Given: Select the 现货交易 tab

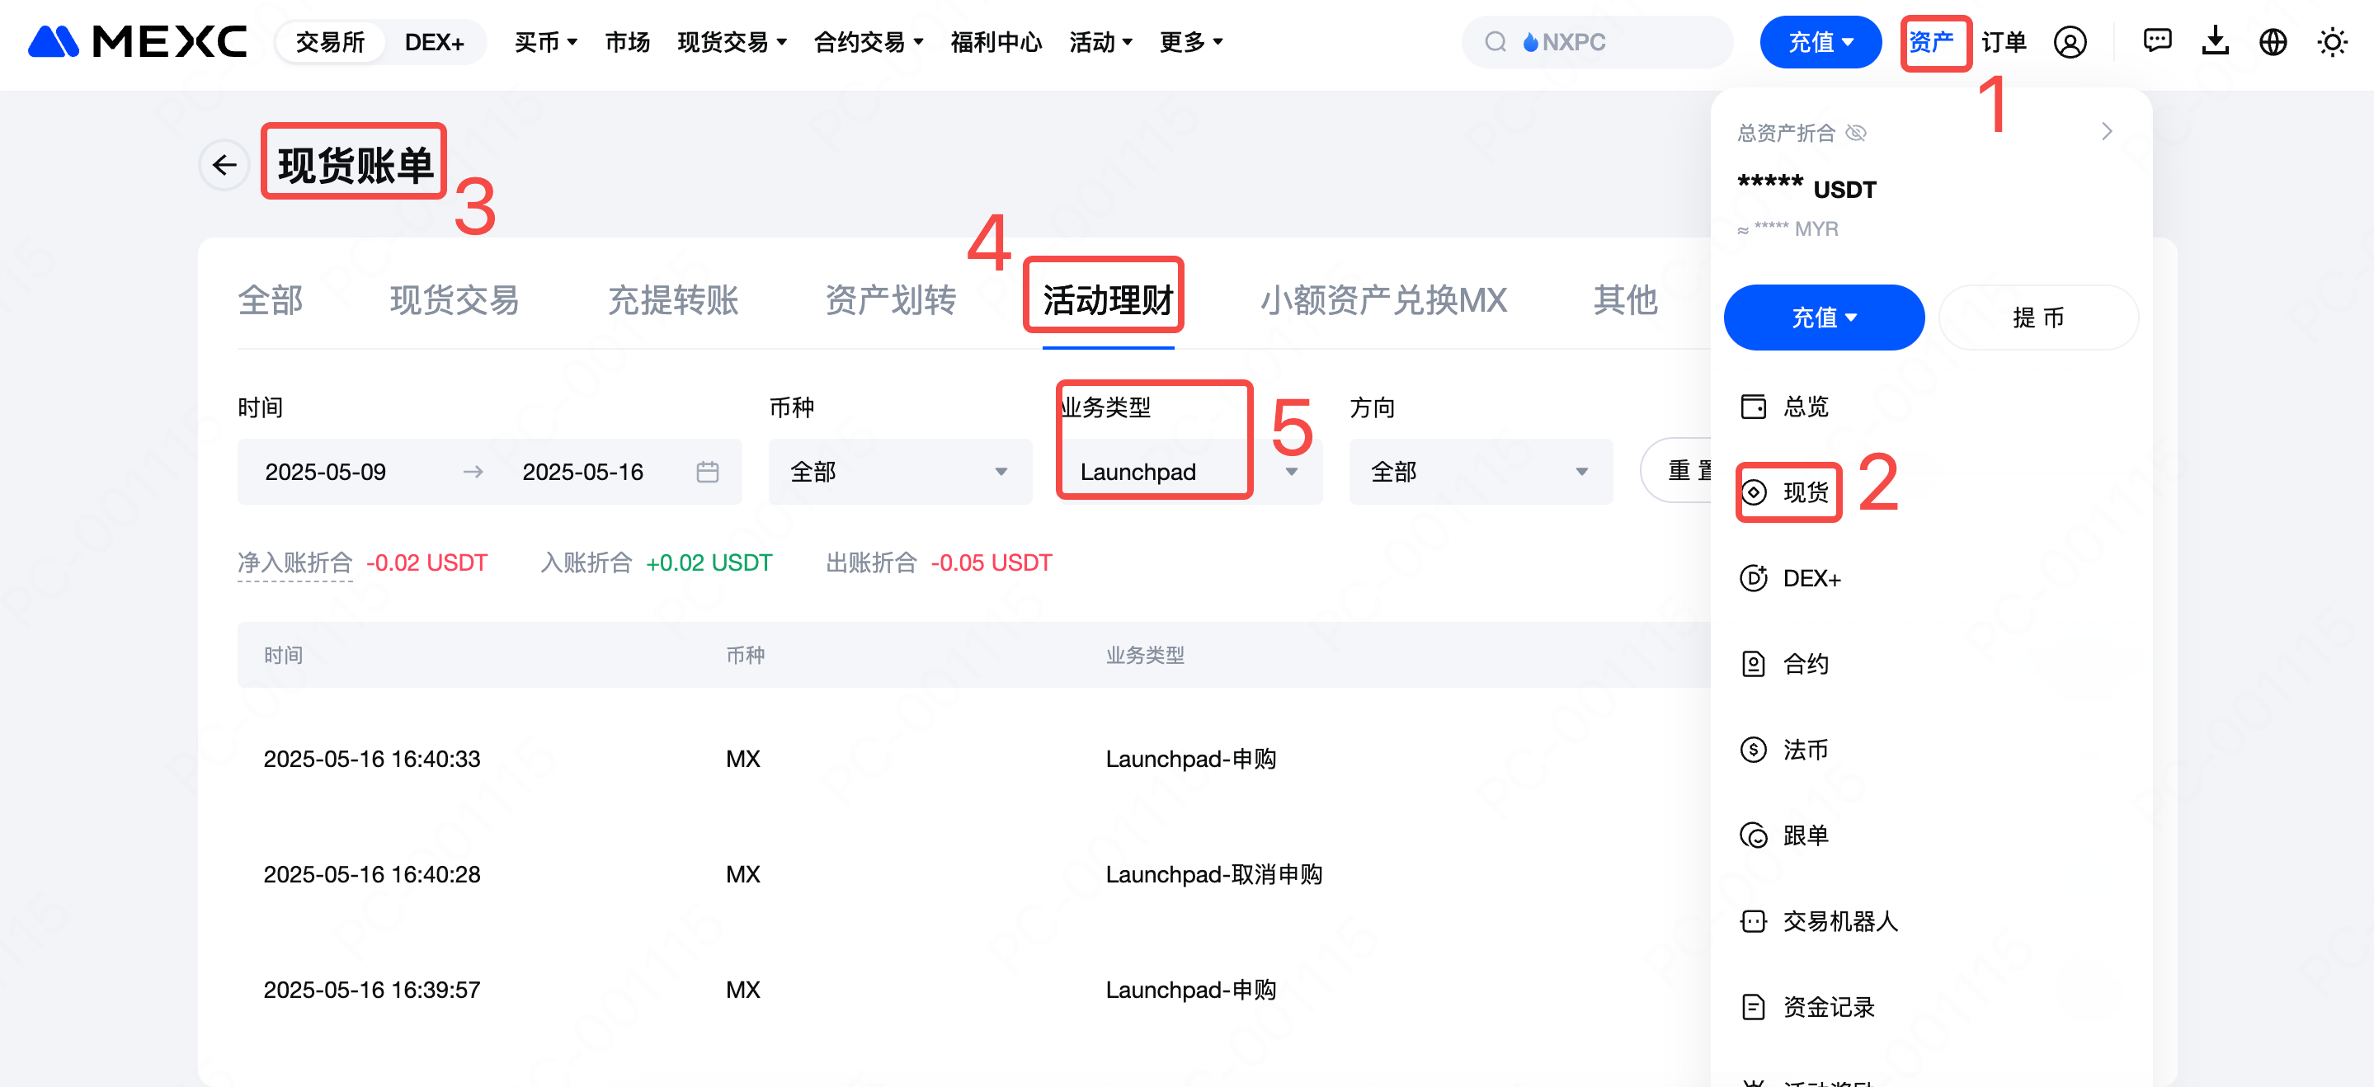Looking at the screenshot, I should [x=455, y=299].
